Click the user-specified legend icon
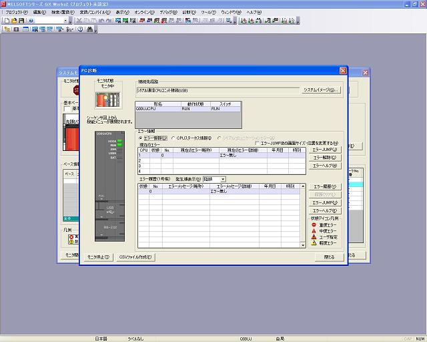The width and height of the screenshot is (427, 342). tap(314, 236)
